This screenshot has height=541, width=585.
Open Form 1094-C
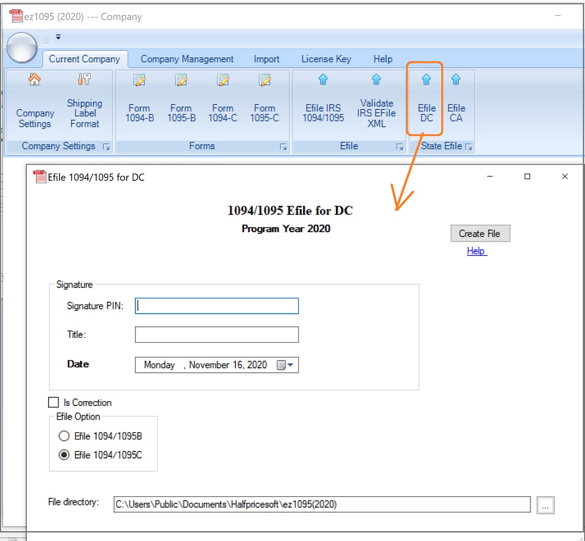[x=223, y=104]
